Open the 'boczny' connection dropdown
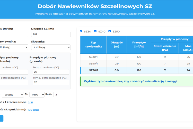Image resolution: width=193 pixels, height=129 pixels. point(13,95)
